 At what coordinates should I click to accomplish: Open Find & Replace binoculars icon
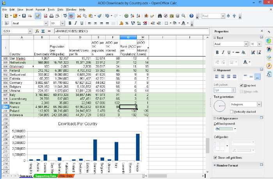[160, 16]
